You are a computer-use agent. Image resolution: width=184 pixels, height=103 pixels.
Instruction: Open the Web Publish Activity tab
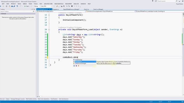tap(31, 99)
